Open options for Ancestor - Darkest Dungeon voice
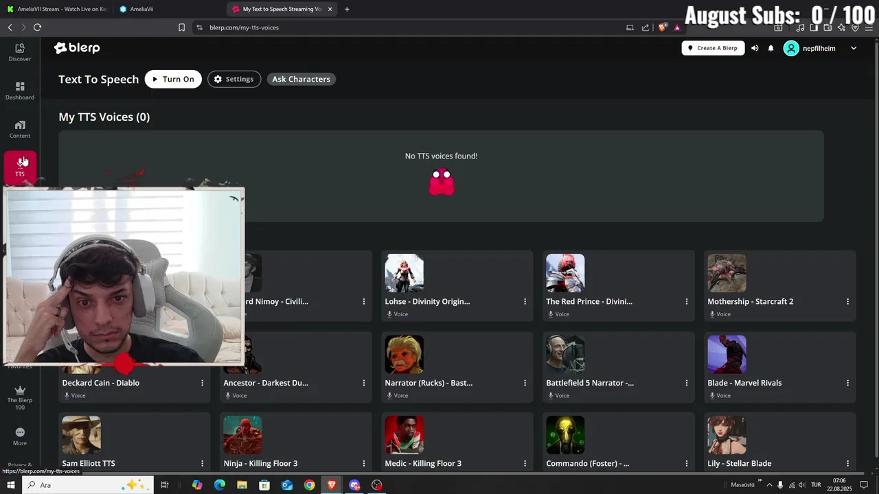This screenshot has height=494, width=879. 363,383
